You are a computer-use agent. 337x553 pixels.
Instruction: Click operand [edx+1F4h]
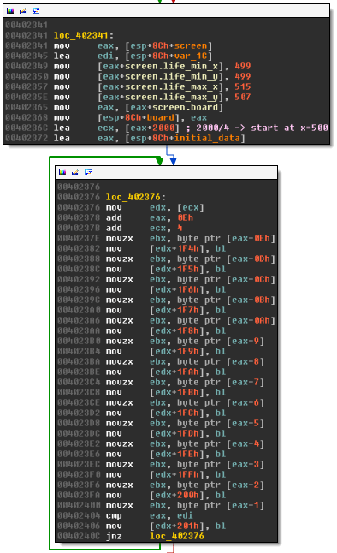[x=176, y=248]
